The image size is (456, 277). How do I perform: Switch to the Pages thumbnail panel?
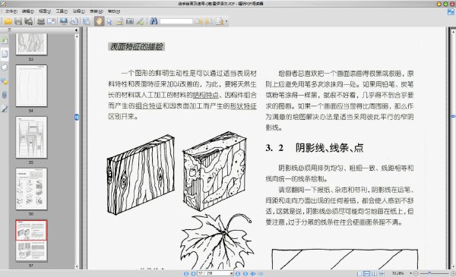coord(5,54)
